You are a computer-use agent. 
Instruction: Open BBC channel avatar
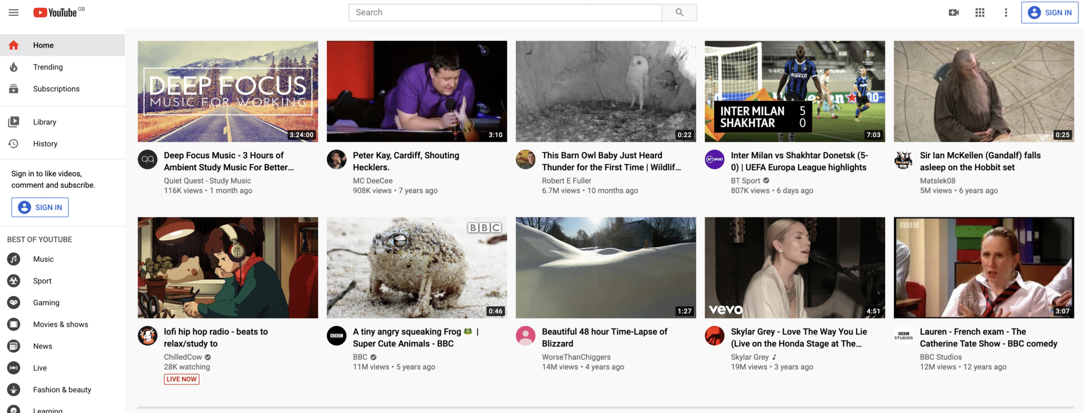coord(337,335)
